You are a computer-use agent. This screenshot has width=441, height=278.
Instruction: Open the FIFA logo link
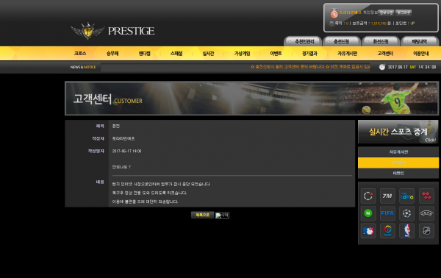click(x=387, y=213)
